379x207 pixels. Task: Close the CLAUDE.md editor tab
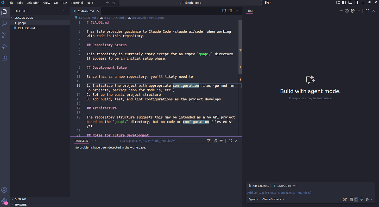coord(98,11)
